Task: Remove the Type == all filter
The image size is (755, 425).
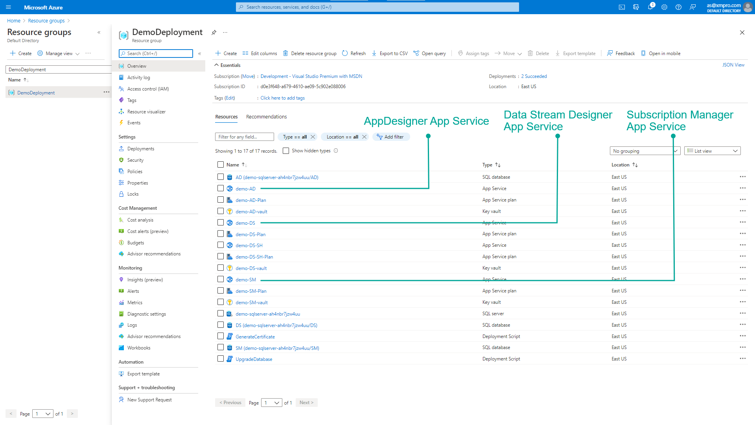Action: (313, 137)
